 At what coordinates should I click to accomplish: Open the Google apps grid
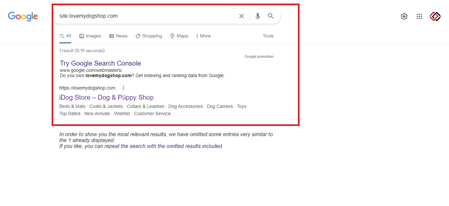click(x=419, y=16)
